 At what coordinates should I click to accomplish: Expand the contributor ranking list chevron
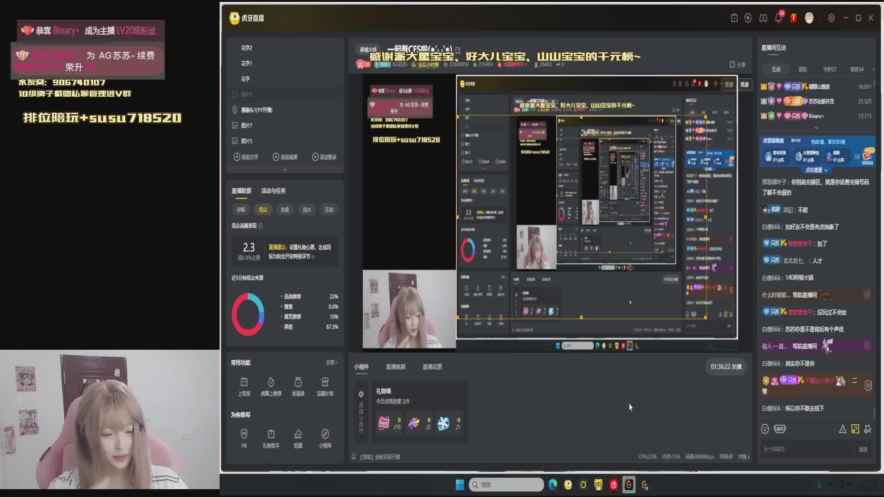tap(816, 127)
